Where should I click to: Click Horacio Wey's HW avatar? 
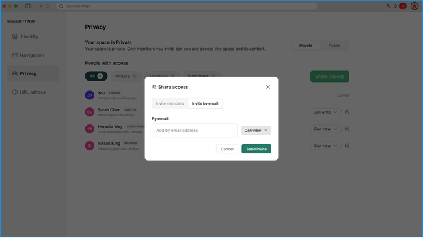[90, 129]
